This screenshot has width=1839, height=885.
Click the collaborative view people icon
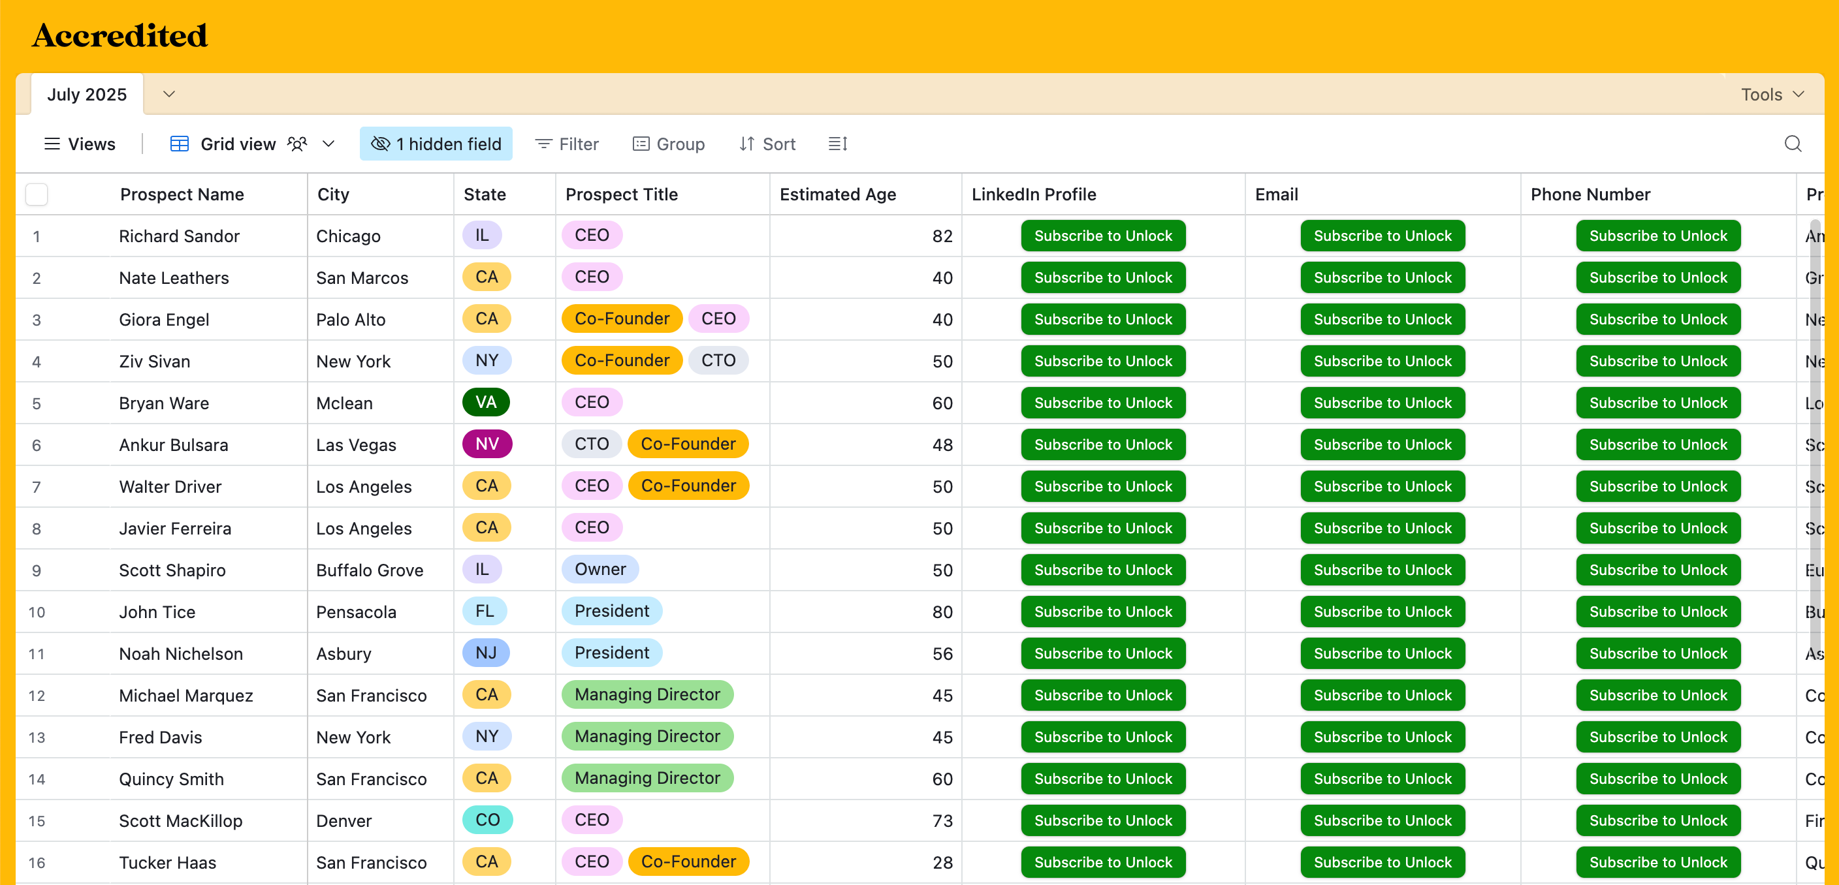[297, 144]
